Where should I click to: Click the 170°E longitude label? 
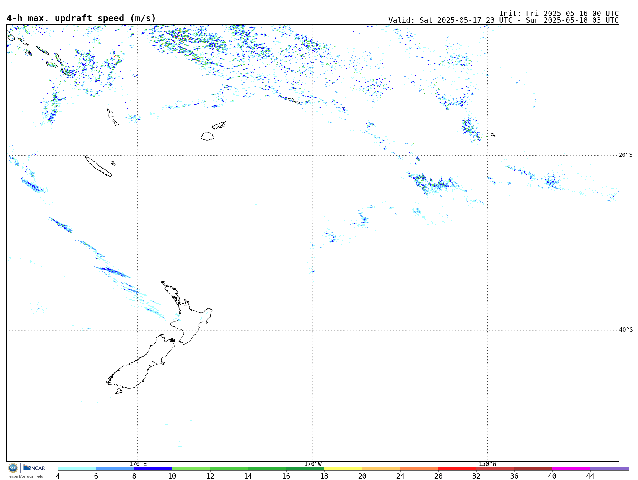click(138, 464)
